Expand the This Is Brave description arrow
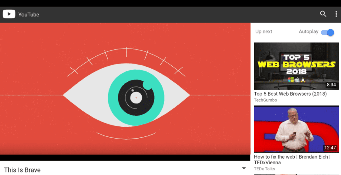The width and height of the screenshot is (341, 175). coord(244,168)
